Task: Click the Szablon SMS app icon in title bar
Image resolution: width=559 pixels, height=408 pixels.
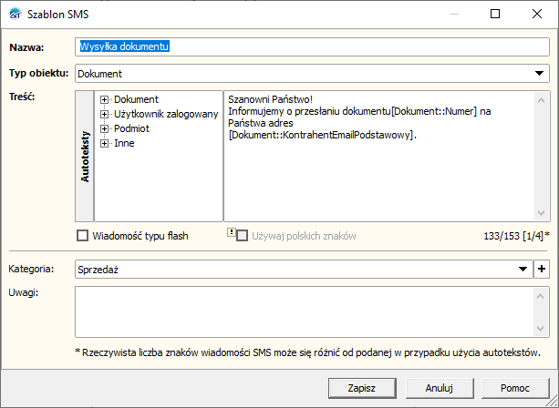Action: [x=16, y=15]
